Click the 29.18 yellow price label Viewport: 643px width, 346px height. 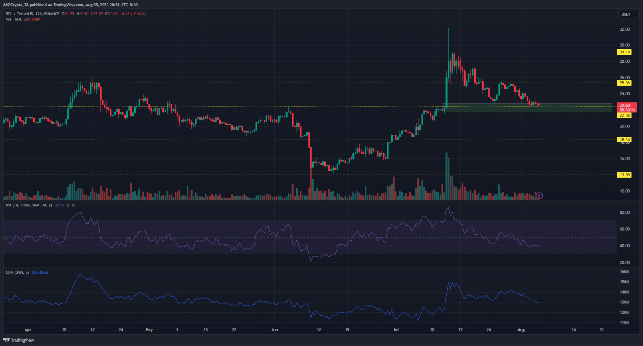pyautogui.click(x=625, y=52)
